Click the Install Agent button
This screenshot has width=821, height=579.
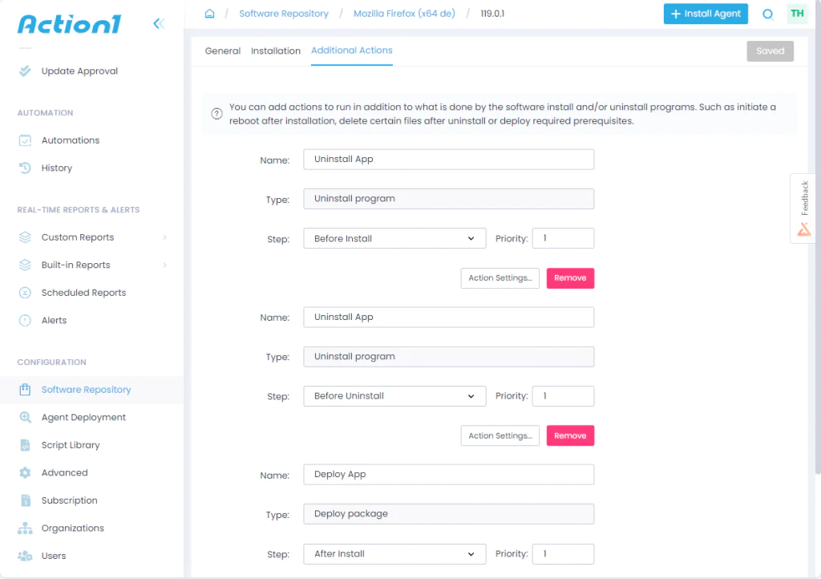click(x=705, y=14)
